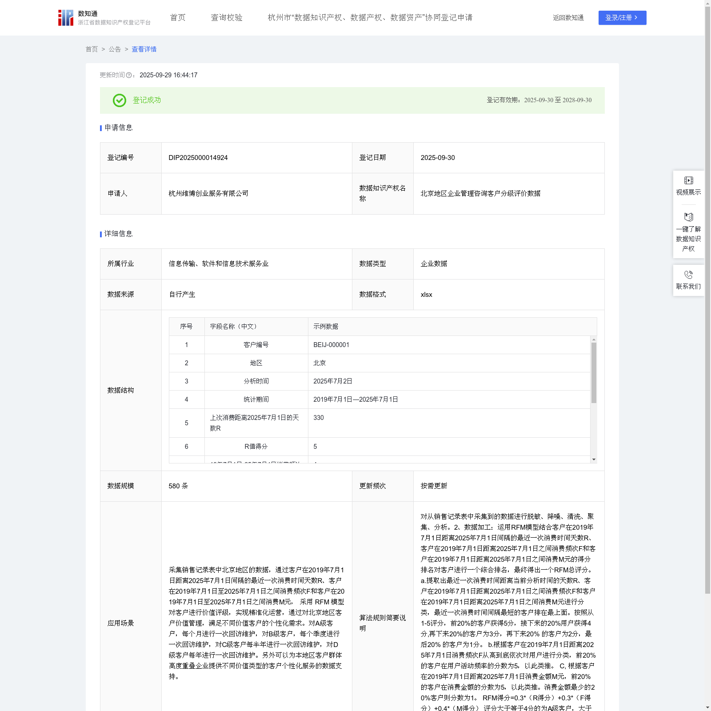Click the 登录/注册 button
Screen dimensions: 711x711
point(622,18)
